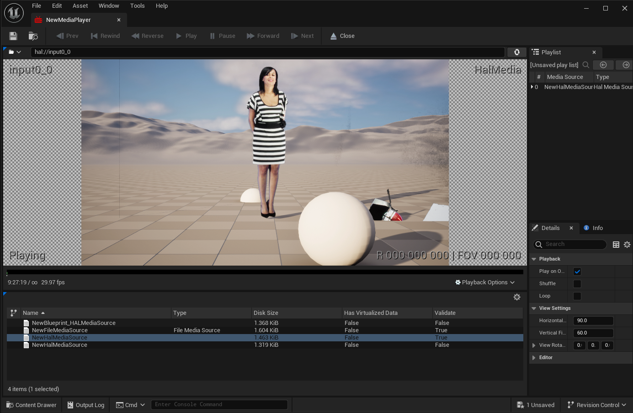Open Details panel settings gear
This screenshot has width=633, height=413.
[x=627, y=245]
